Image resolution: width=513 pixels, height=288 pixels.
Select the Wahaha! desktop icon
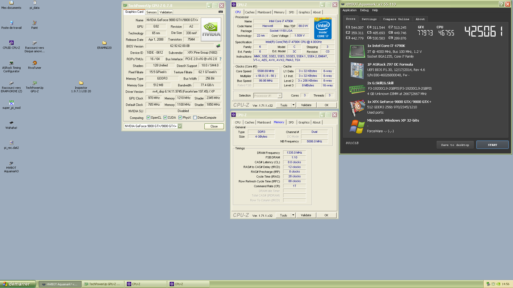coord(11,125)
